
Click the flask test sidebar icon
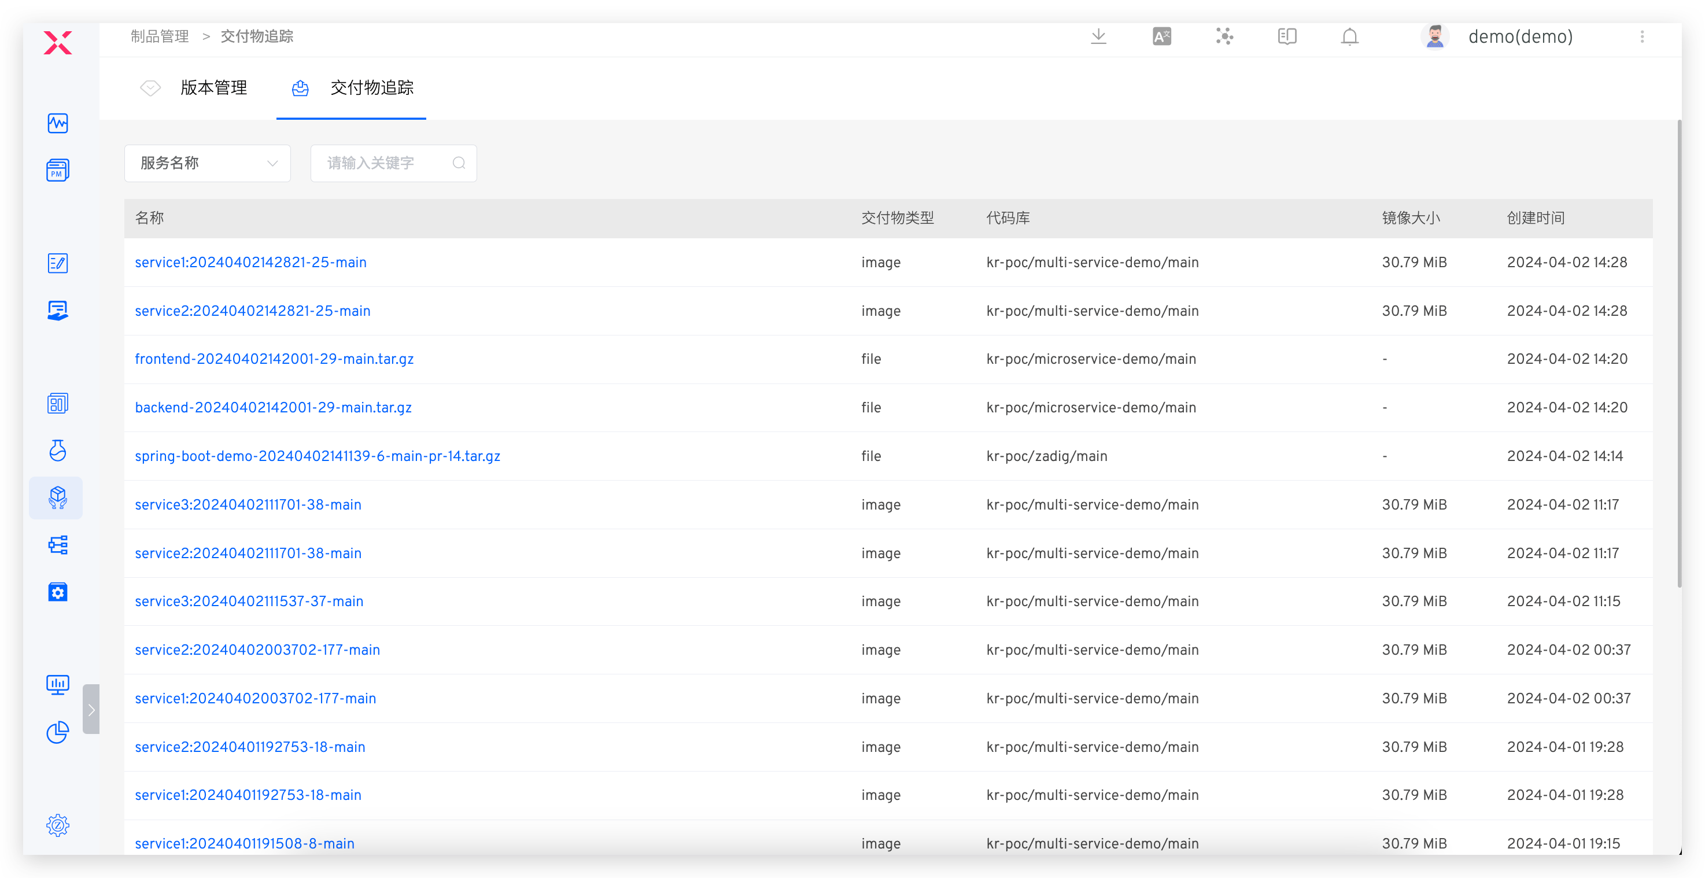(x=58, y=450)
